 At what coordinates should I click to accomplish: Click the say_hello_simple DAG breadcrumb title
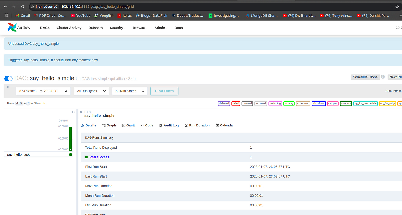tap(99, 116)
